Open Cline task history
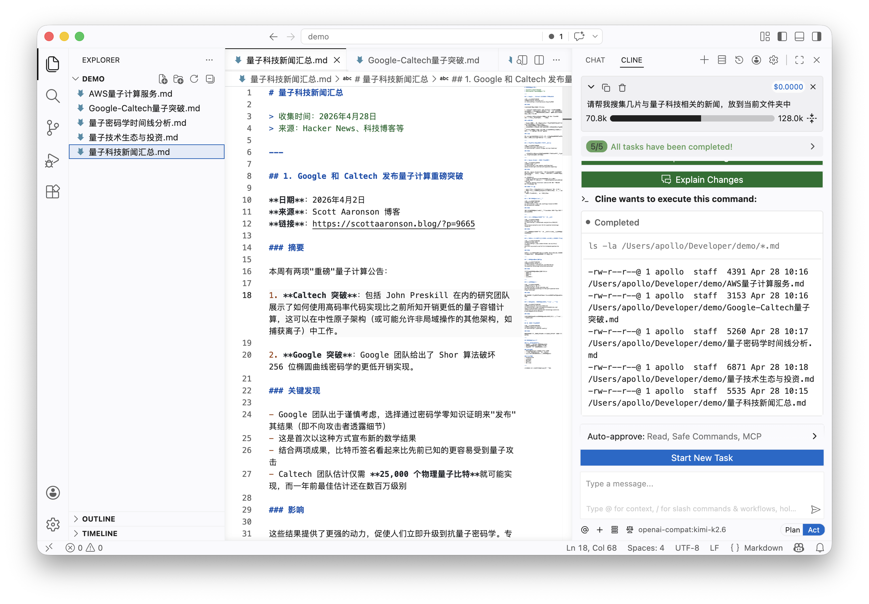Viewport: 869px width, 604px height. click(x=739, y=60)
